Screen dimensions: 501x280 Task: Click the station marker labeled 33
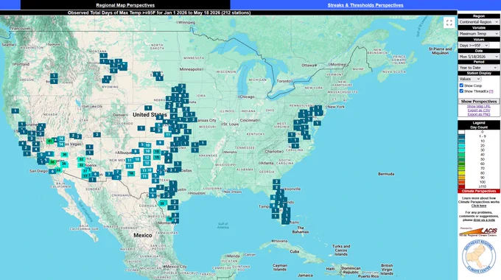click(x=58, y=170)
